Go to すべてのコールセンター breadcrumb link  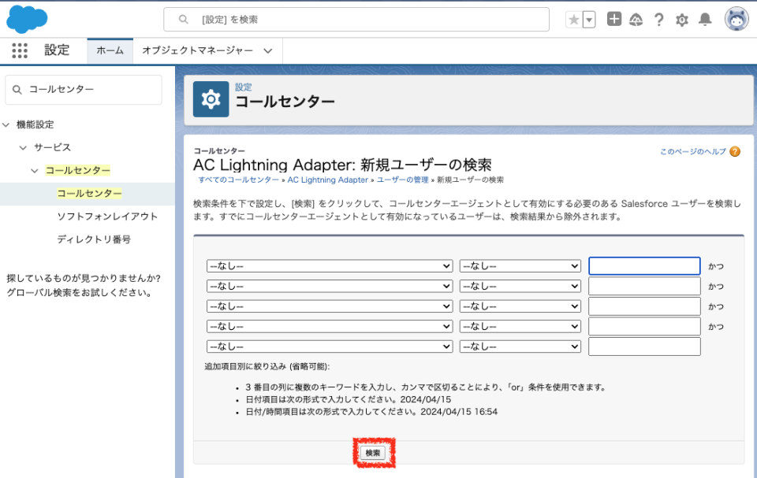coord(238,180)
